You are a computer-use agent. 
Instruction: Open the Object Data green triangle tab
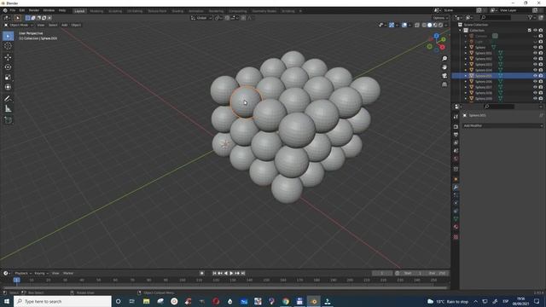(456, 218)
